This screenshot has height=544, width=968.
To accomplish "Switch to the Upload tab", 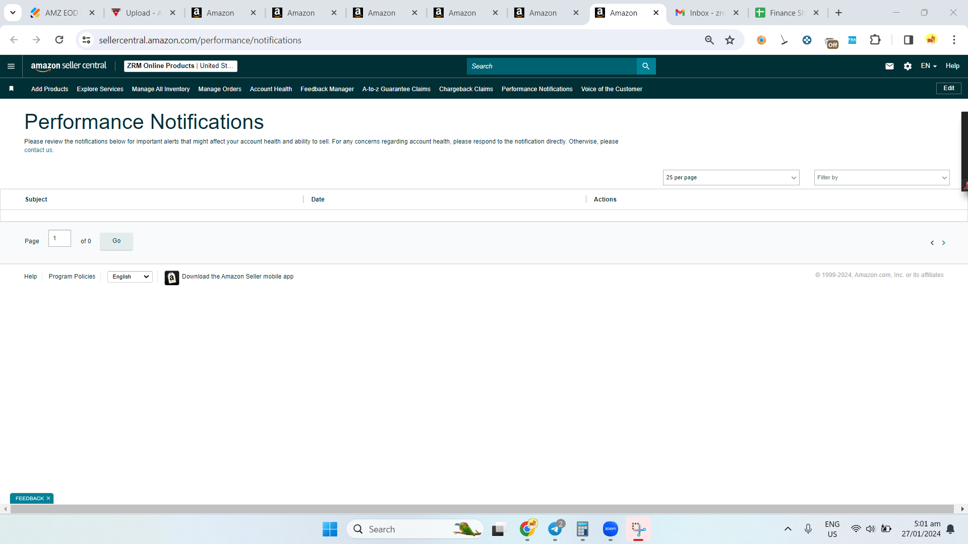I will 144,13.
